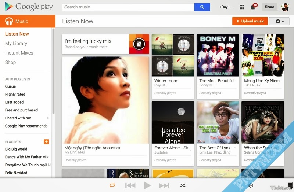Open the Winter moon playlist cover

173,55
